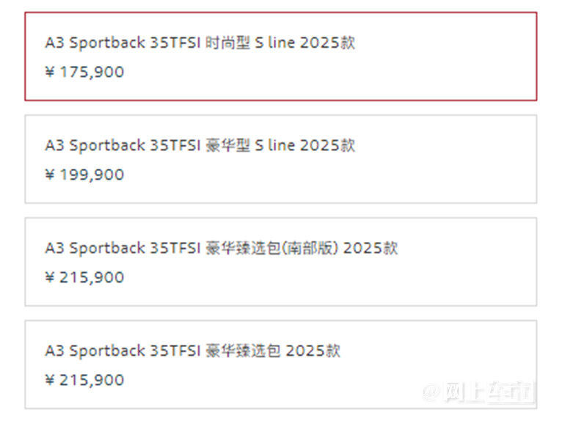Choose the 豪华臻选包(南部版) 2025款 trim card
562x424 pixels.
click(x=281, y=262)
